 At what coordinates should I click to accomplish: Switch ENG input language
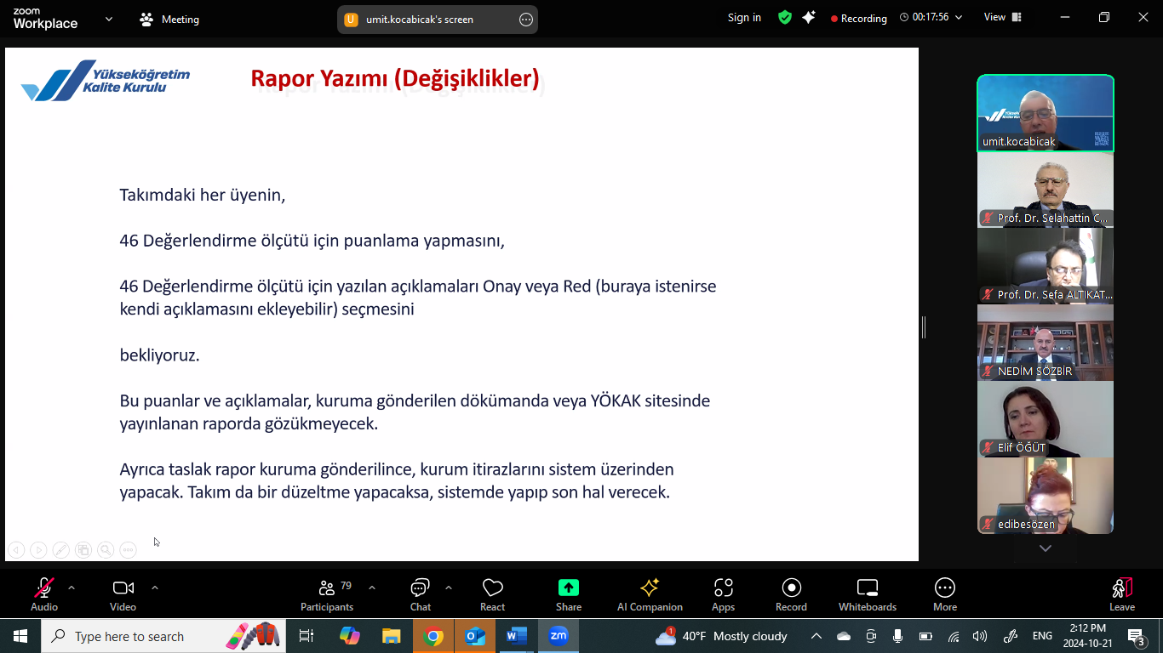tap(1042, 636)
